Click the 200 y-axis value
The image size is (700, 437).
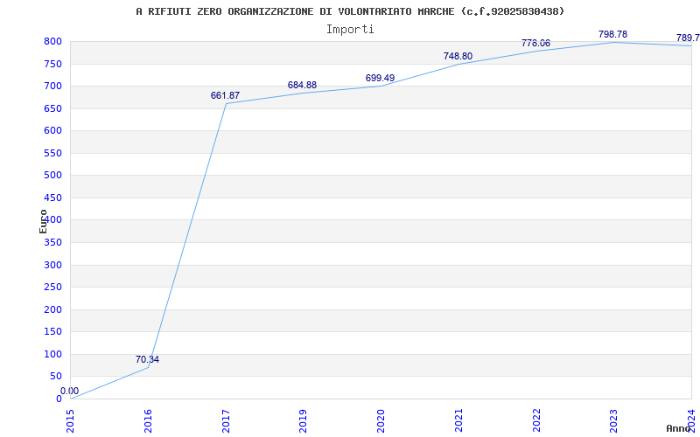click(52, 309)
